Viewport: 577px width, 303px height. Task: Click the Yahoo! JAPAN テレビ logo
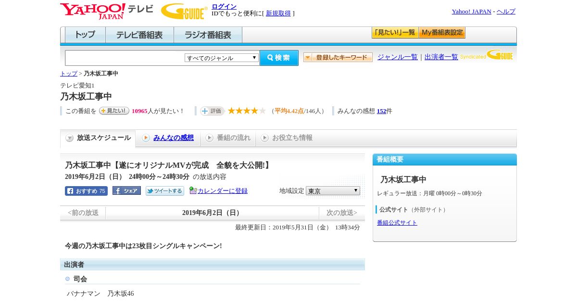[x=106, y=11]
